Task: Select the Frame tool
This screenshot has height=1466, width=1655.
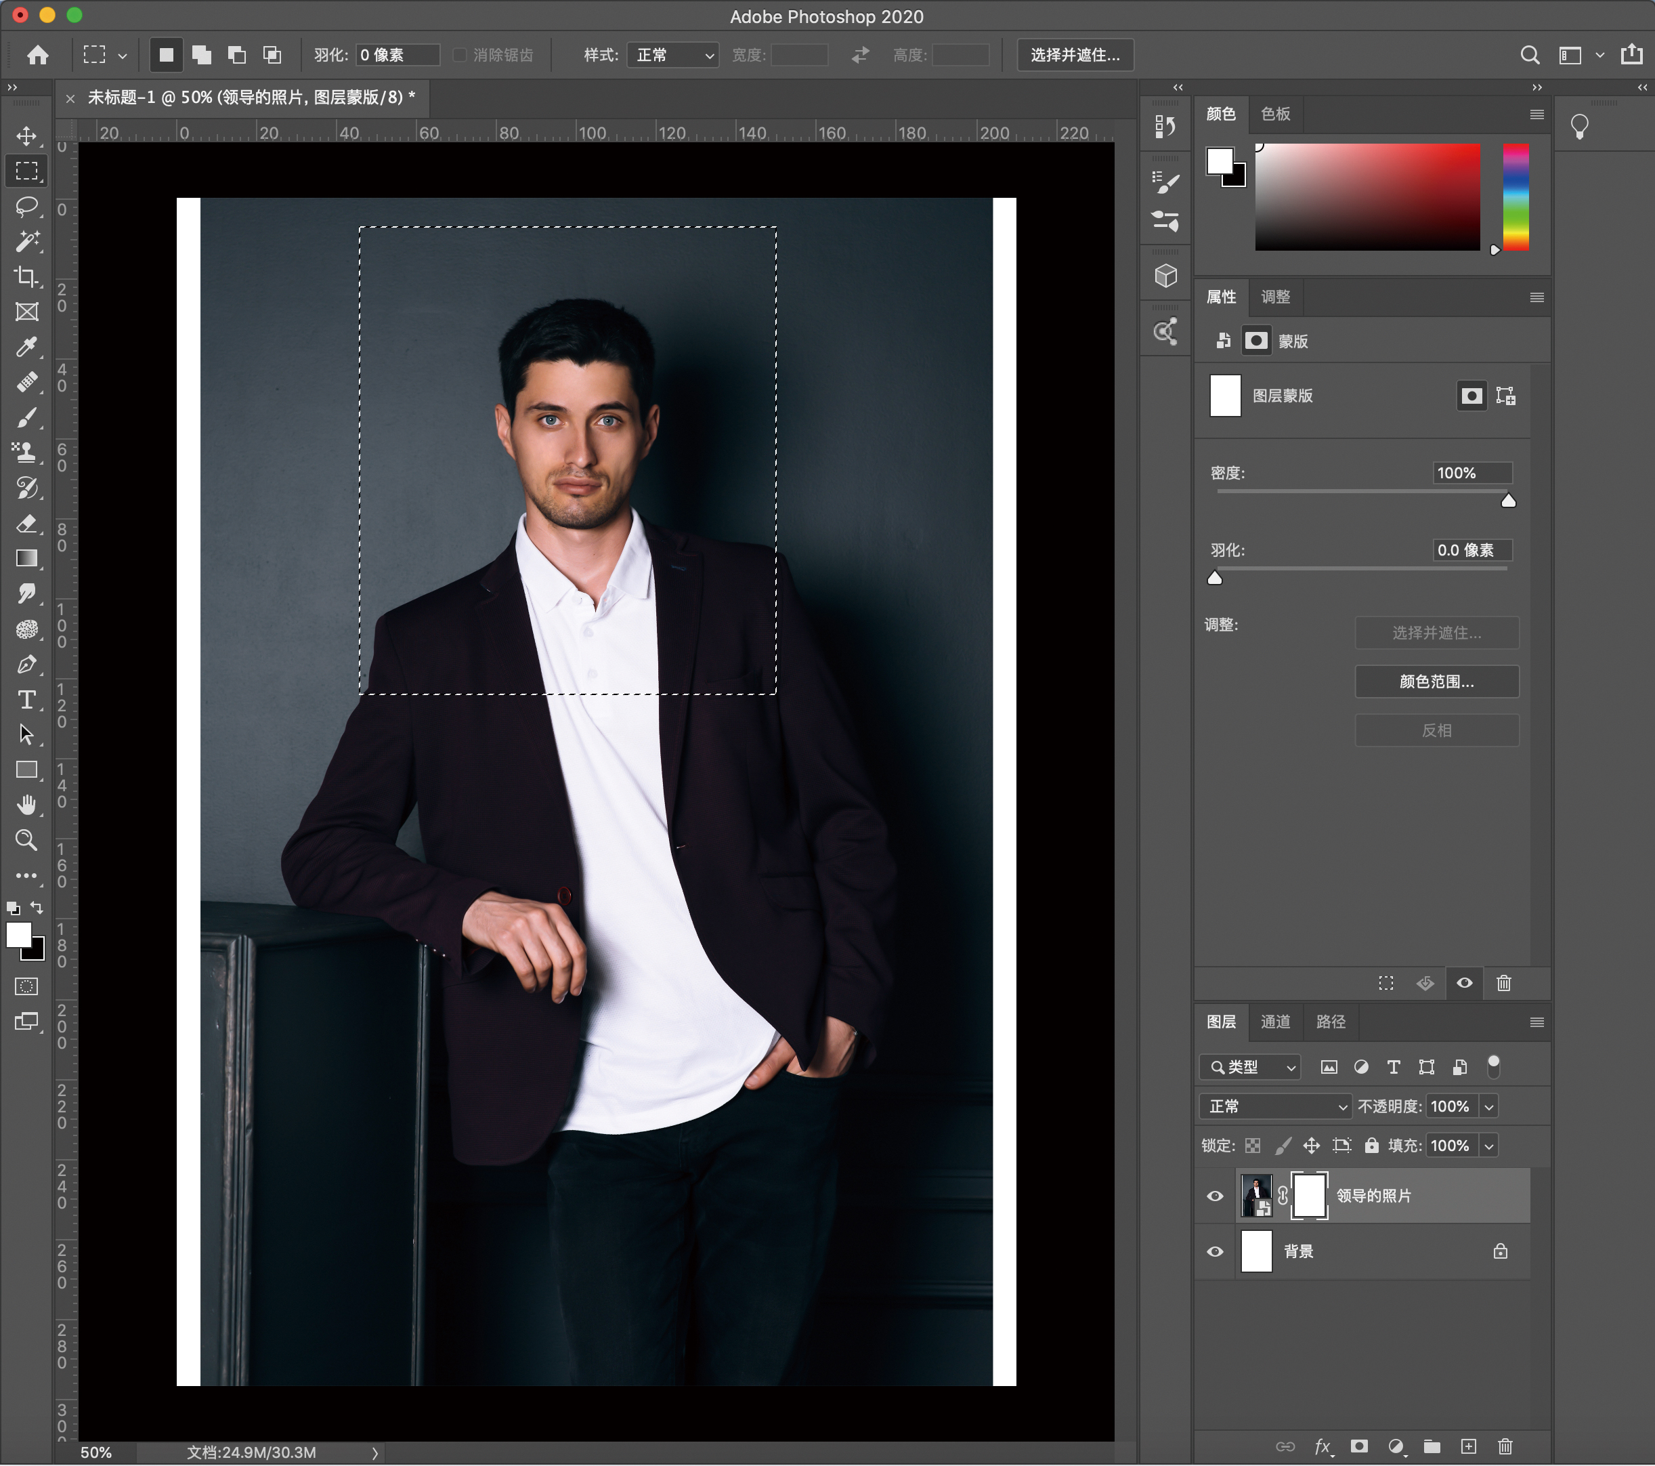Action: tap(26, 312)
